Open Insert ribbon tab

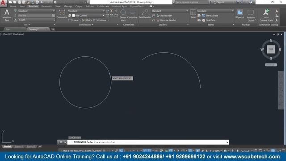(22, 6)
